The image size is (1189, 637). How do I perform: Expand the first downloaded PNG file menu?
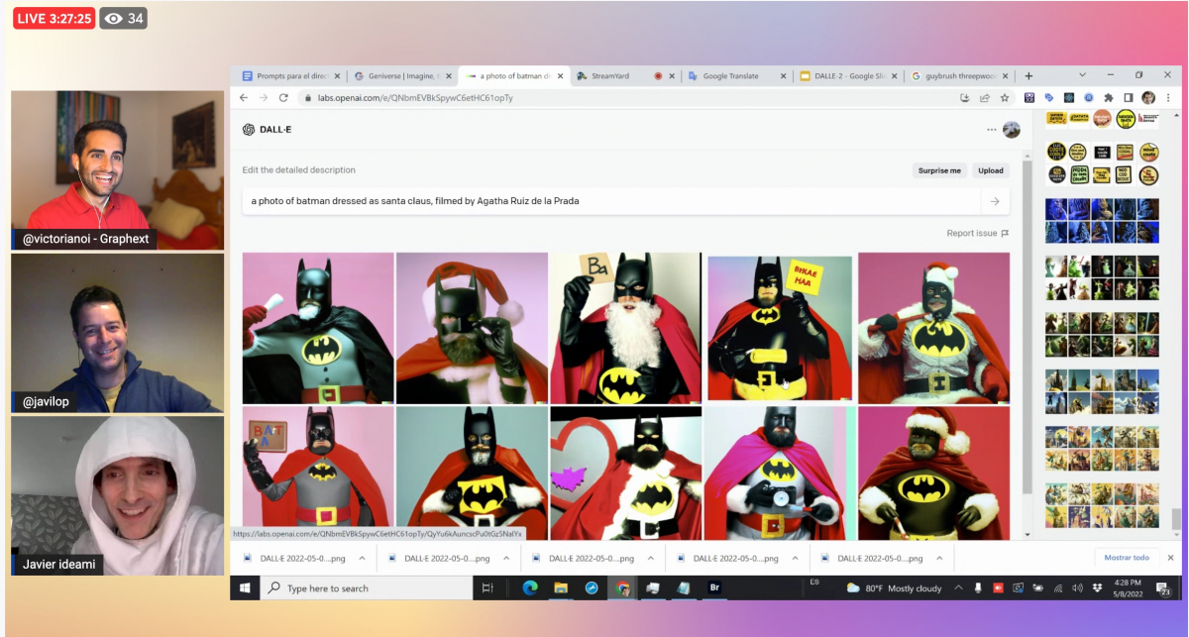[x=362, y=558]
